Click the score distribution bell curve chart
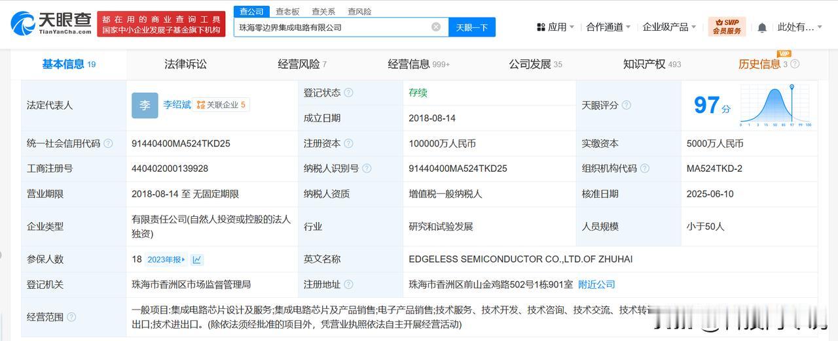 coord(776,105)
